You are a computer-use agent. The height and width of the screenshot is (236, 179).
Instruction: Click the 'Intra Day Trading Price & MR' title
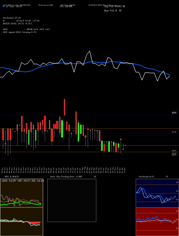pyautogui.click(x=66, y=177)
